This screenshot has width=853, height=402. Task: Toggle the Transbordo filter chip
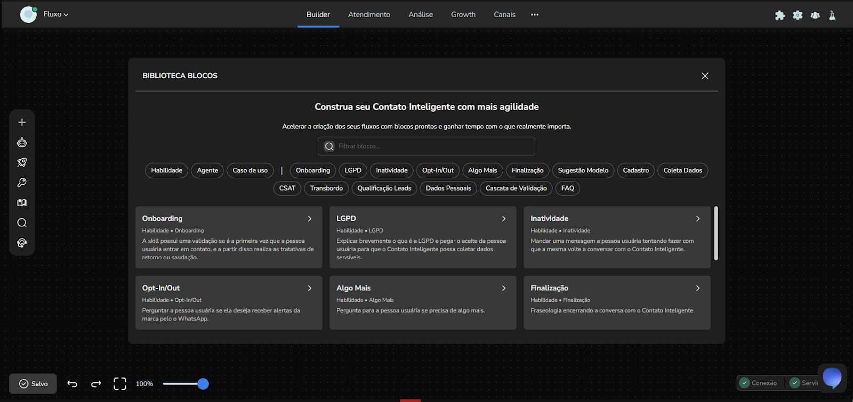326,188
